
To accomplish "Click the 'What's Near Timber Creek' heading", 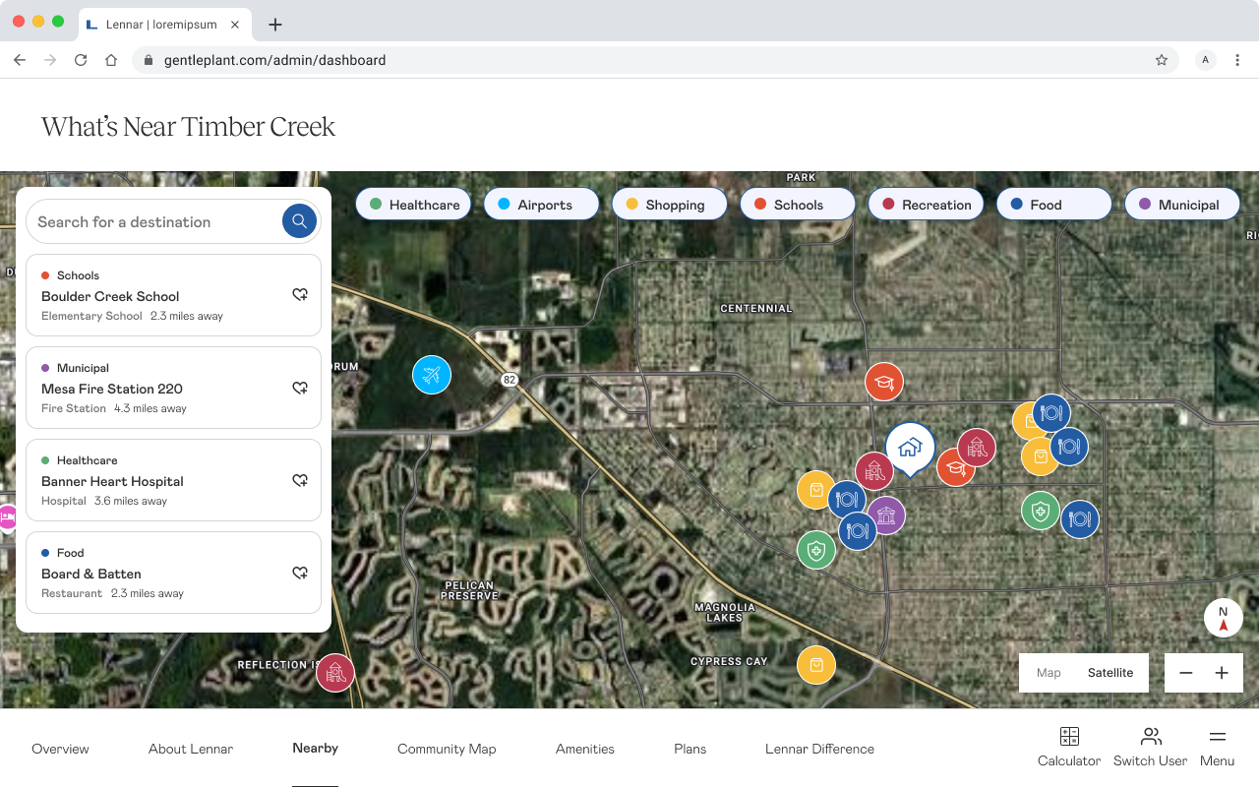I will pyautogui.click(x=188, y=126).
